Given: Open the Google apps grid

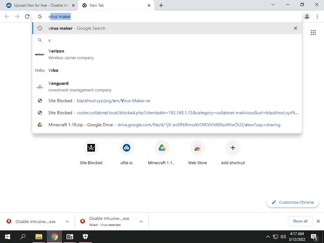Looking at the screenshot, I should coord(313,33).
